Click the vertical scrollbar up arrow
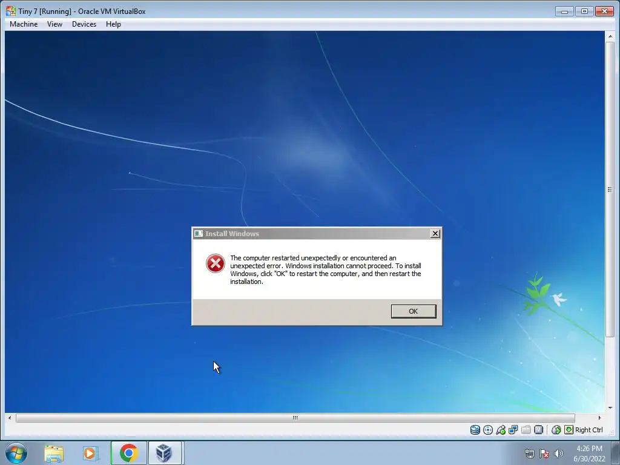The width and height of the screenshot is (620, 465). tap(610, 36)
